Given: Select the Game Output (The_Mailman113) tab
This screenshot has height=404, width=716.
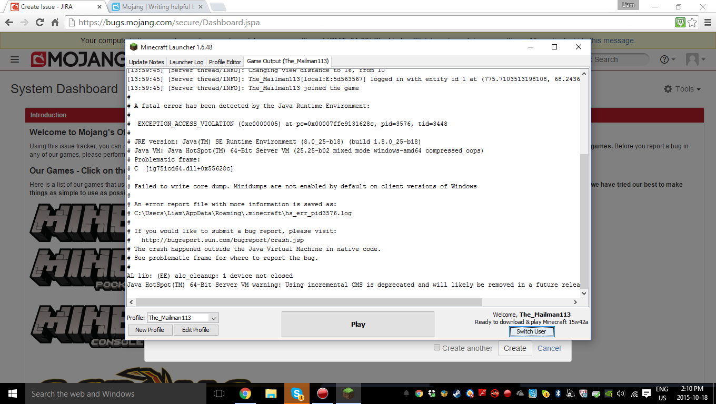Looking at the screenshot, I should click(x=287, y=61).
